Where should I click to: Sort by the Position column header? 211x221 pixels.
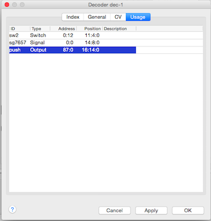(90, 29)
